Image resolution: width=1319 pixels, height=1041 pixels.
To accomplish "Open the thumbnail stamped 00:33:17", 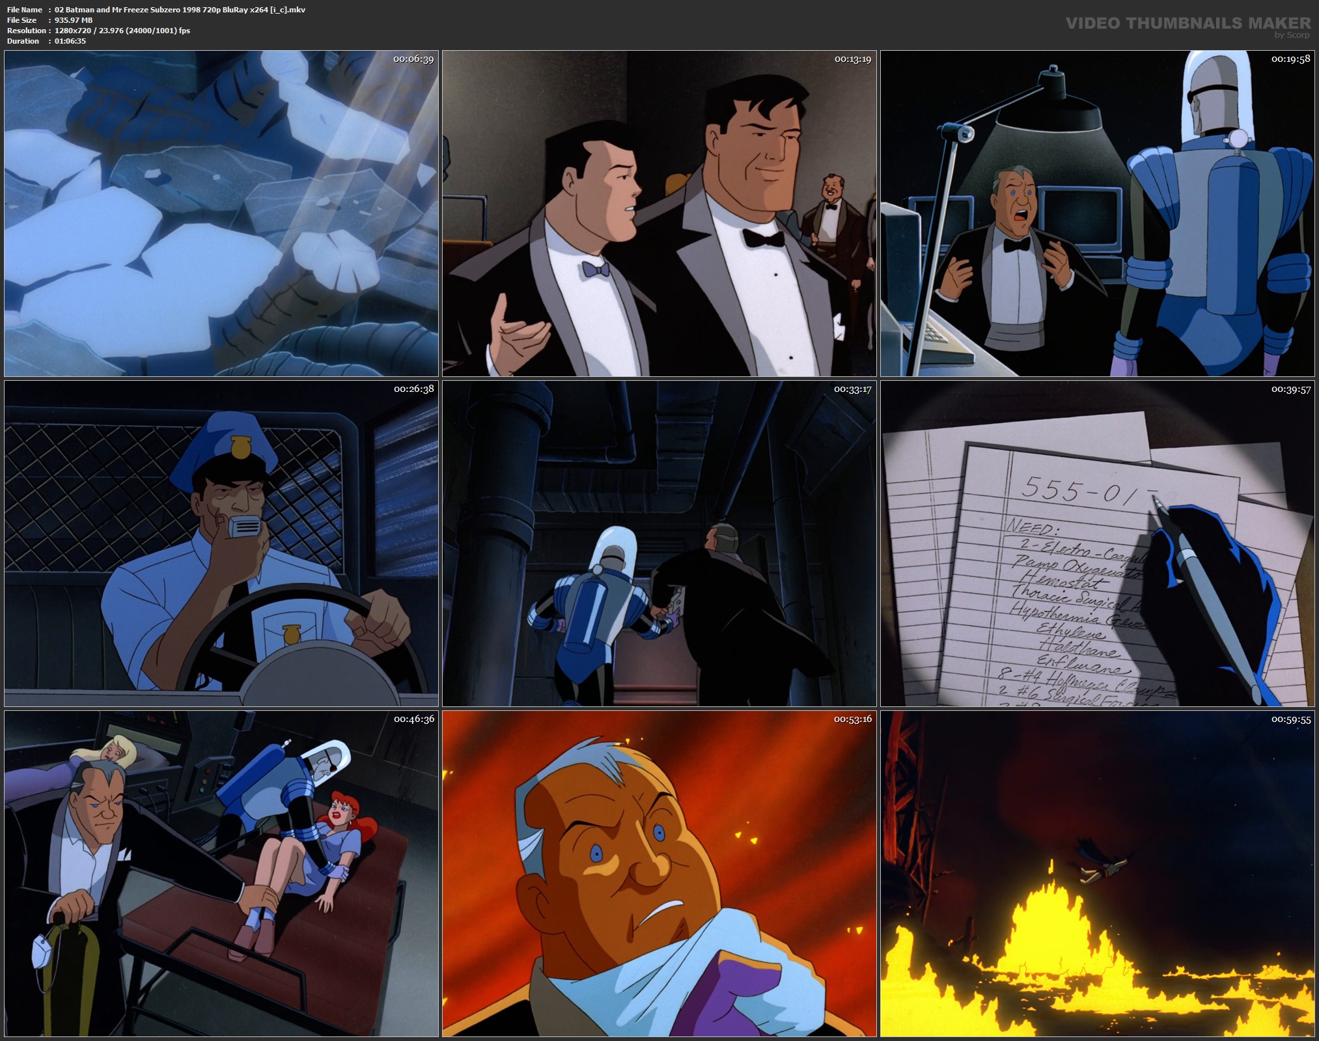I will pos(659,544).
